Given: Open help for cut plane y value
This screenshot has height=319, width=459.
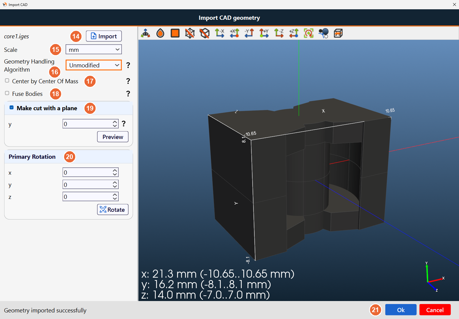Looking at the screenshot, I should (124, 123).
